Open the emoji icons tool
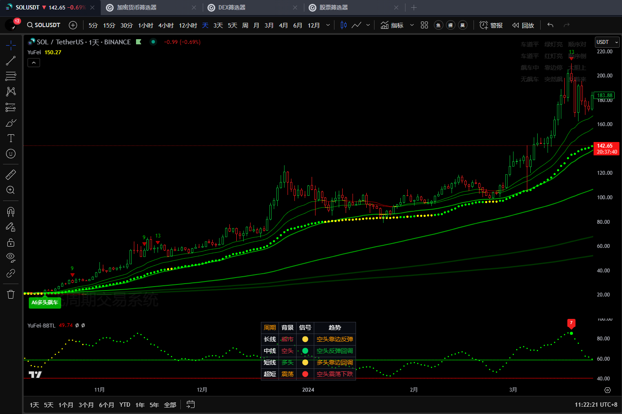 coord(11,154)
